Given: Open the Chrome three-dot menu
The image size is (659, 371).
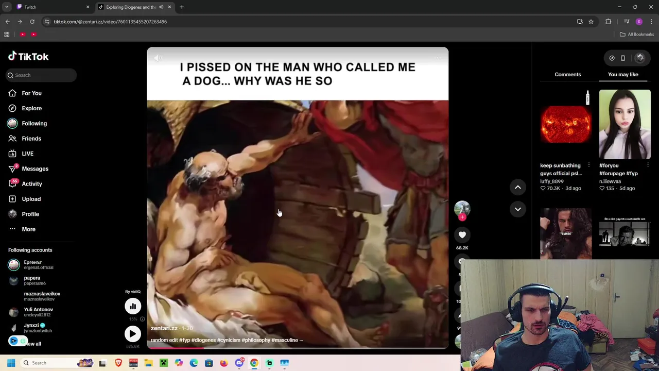Looking at the screenshot, I should pos(651,22).
